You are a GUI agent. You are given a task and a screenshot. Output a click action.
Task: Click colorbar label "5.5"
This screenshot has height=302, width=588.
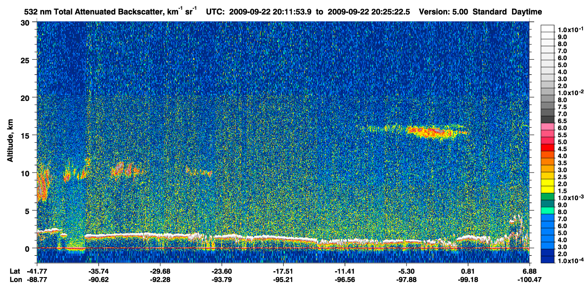(563, 135)
